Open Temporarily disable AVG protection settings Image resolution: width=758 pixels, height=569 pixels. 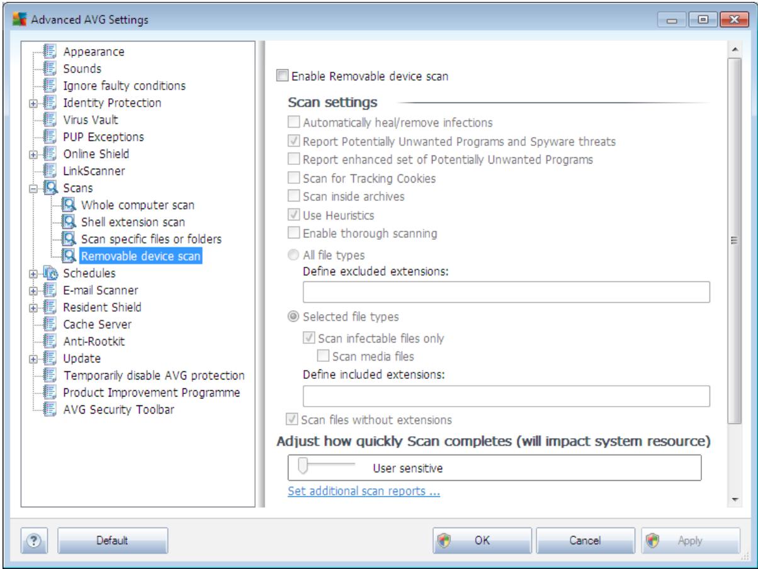[x=154, y=376]
